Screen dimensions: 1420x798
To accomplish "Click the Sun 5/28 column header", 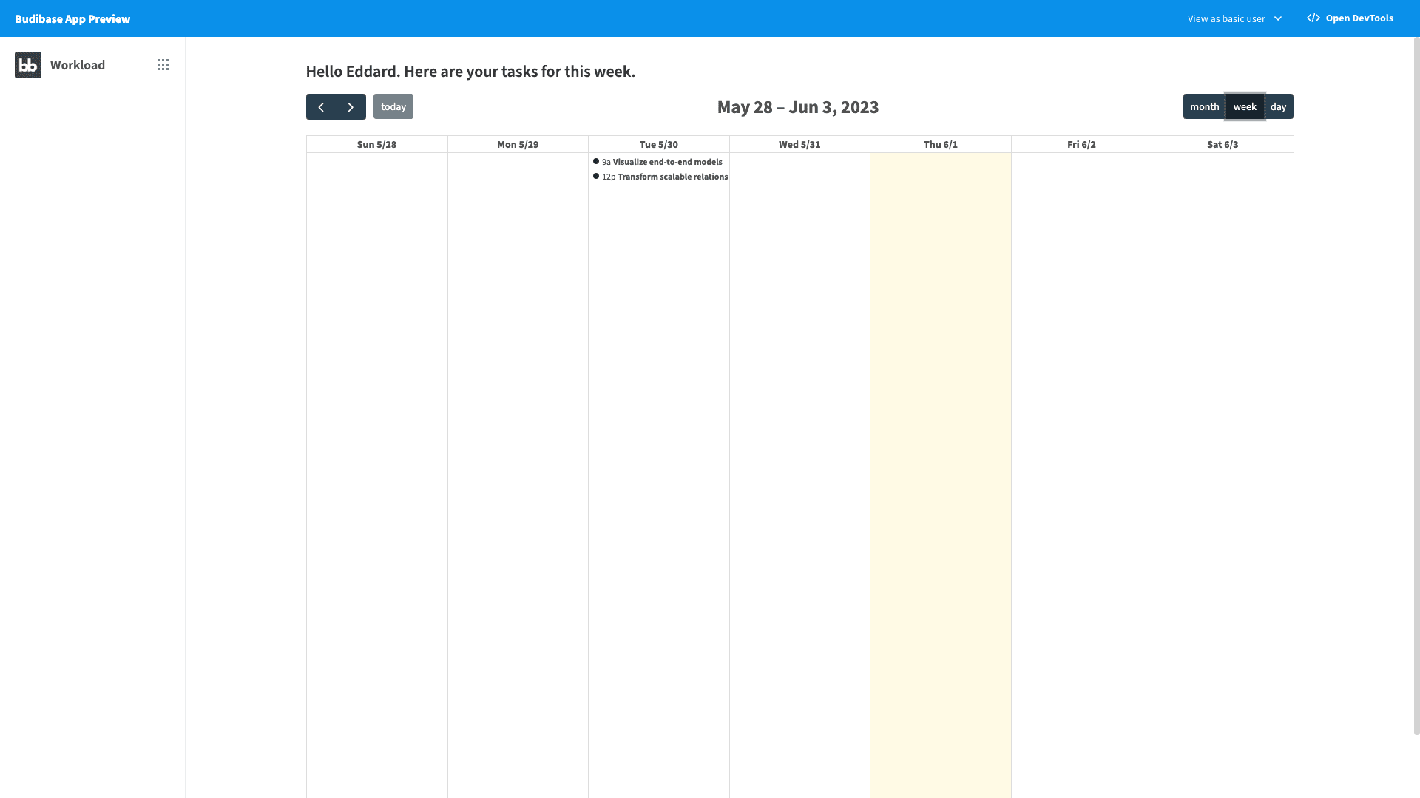I will [376, 144].
